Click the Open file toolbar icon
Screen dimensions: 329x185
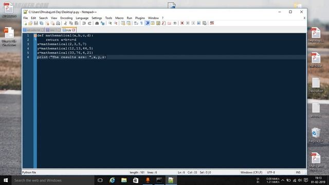click(x=30, y=23)
